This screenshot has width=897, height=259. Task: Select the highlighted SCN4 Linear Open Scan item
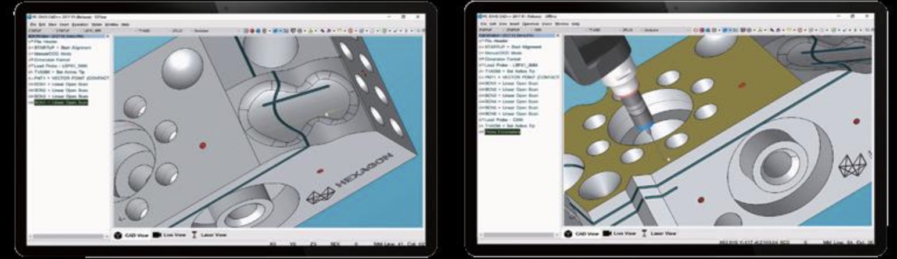pos(61,103)
